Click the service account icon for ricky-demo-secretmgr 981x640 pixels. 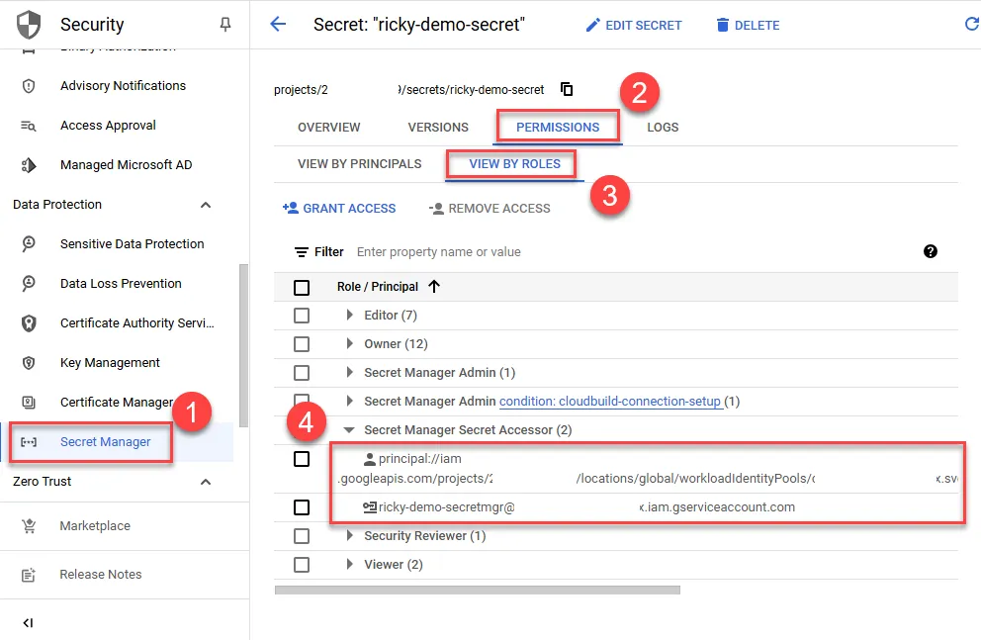[x=370, y=507]
